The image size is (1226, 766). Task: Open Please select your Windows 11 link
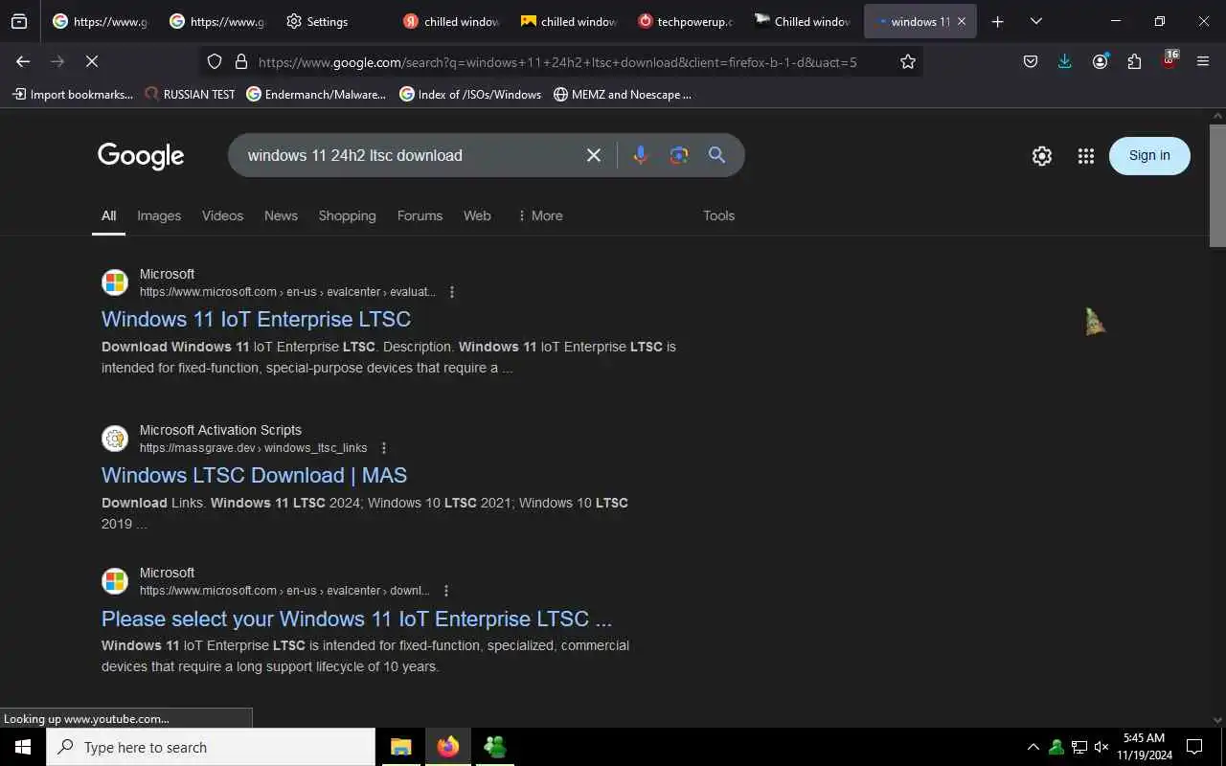pos(356,619)
